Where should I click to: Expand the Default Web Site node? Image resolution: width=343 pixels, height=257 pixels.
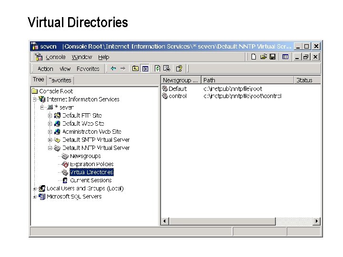50,123
